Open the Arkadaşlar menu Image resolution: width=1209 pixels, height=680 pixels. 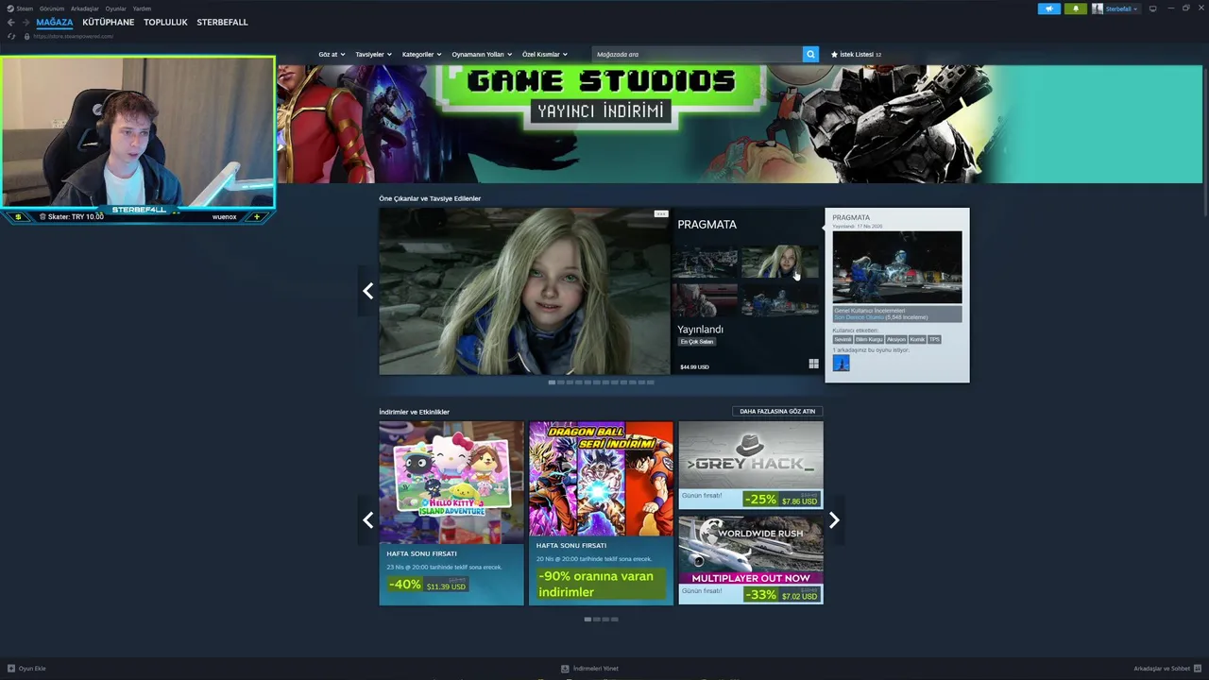point(85,8)
